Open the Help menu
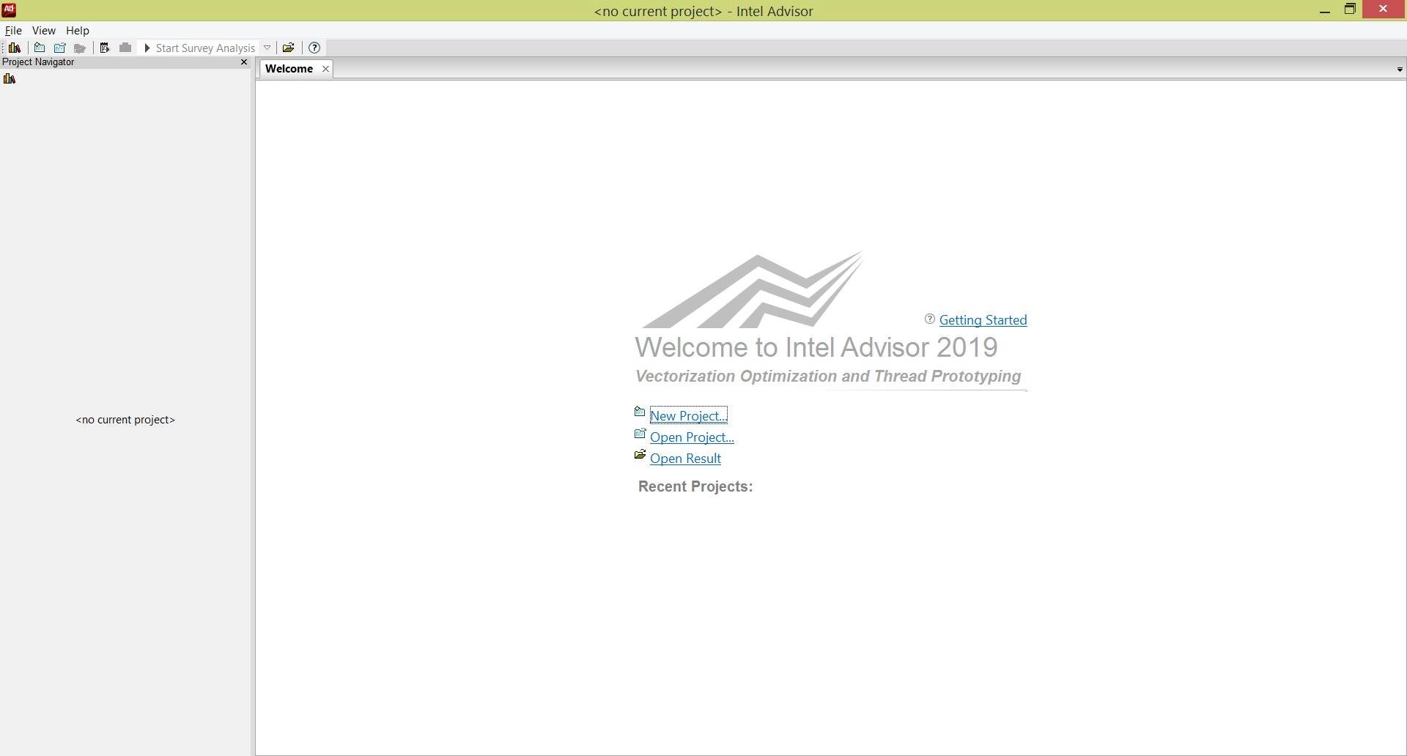Screen dimensions: 1407x756 pos(78,30)
